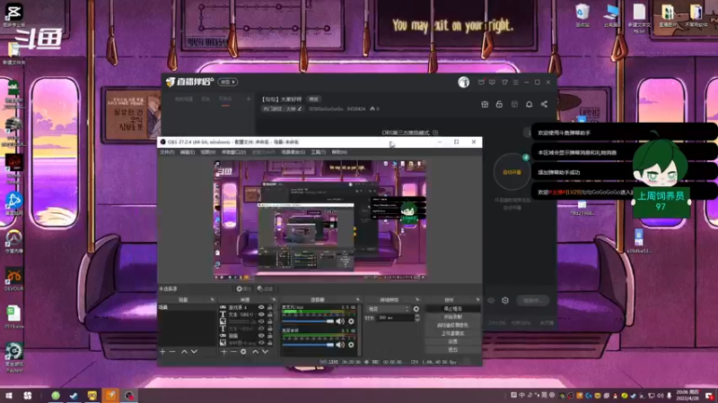Toggle lock on the third source row
Viewport: 718px width, 403px height.
(x=270, y=322)
